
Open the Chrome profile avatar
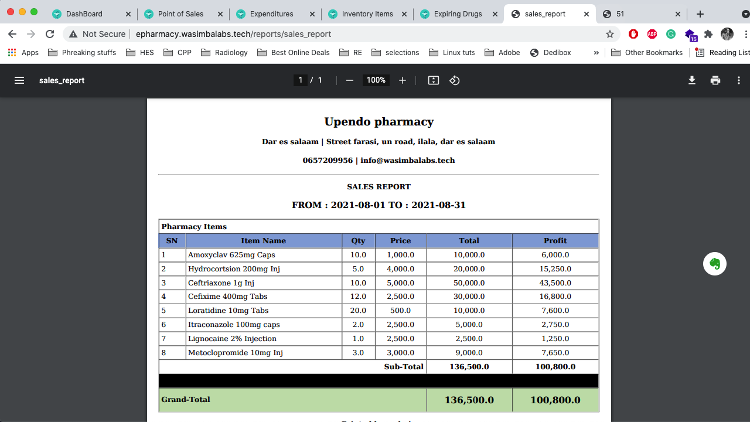pos(727,34)
